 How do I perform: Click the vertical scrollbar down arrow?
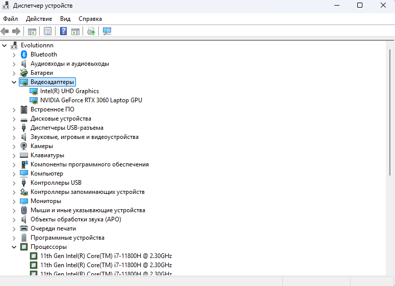(390, 272)
